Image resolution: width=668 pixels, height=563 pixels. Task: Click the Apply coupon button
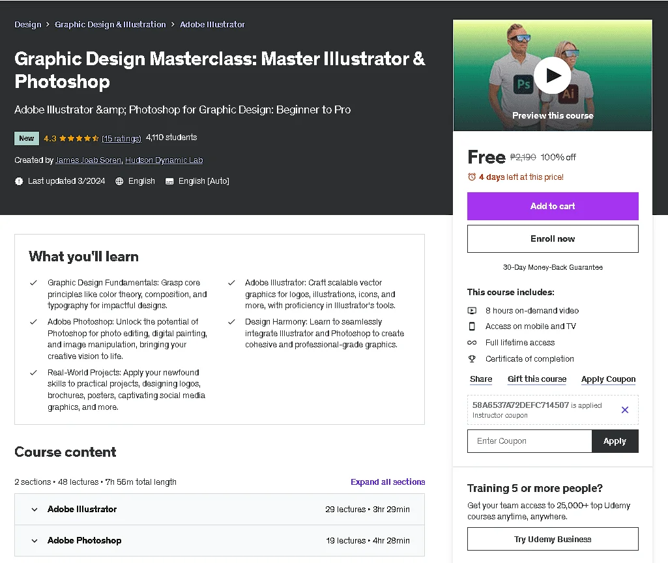pos(615,441)
